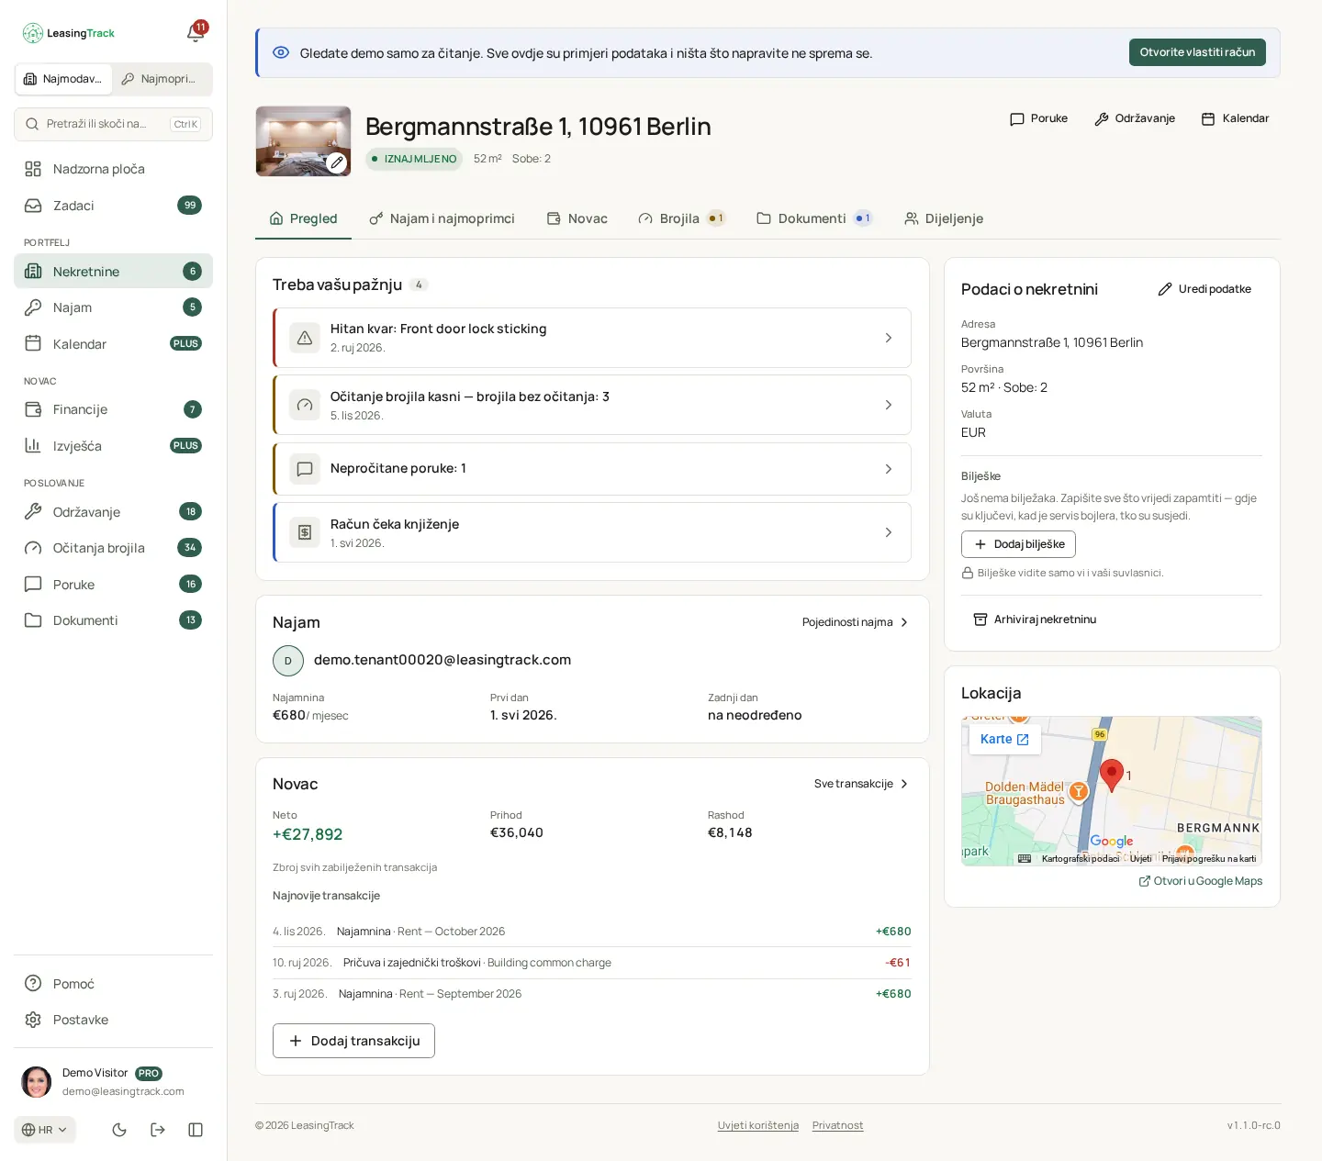Click the edit pencil on the property photo
Image resolution: width=1322 pixels, height=1161 pixels.
coord(337,162)
